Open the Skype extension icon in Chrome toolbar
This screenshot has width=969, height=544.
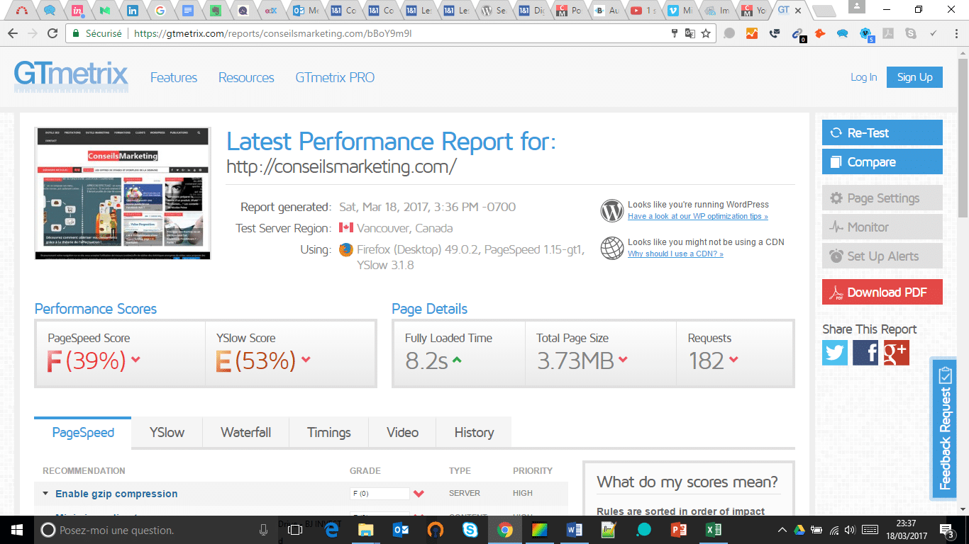911,33
